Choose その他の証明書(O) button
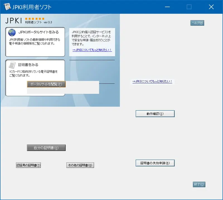Viewport: 223px width, 200px height. click(80, 165)
